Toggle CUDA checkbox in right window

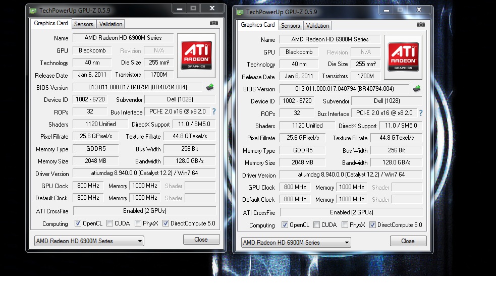pos(317,225)
